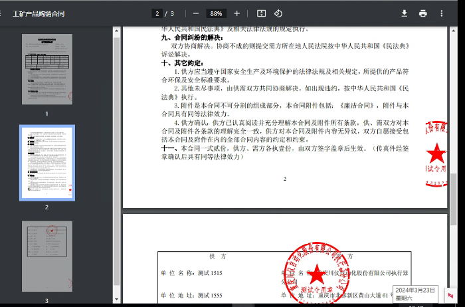Download the PDF file
Screen dimensions: 465x307
click(404, 13)
